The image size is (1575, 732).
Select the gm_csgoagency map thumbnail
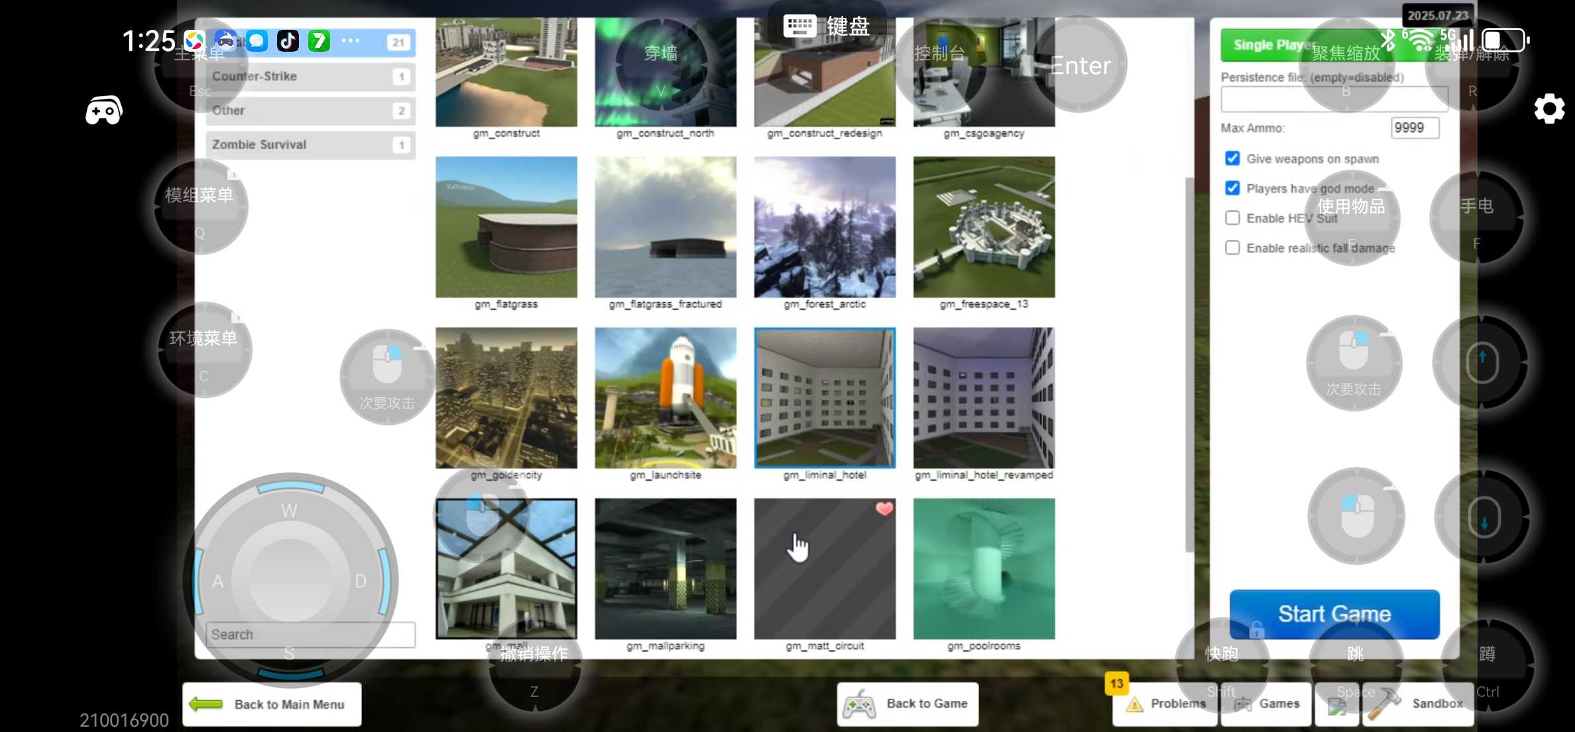coord(984,72)
